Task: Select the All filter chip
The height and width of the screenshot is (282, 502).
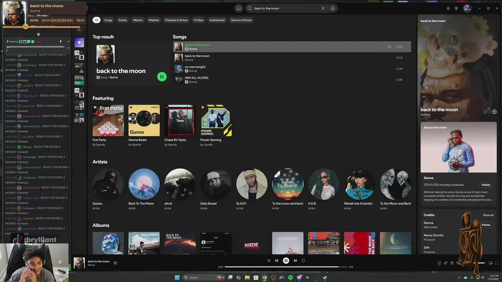Action: 96,20
